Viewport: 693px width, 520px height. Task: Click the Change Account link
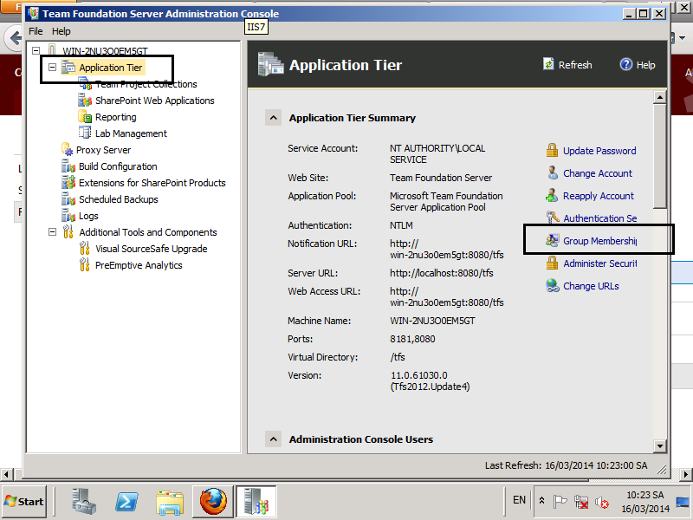[x=598, y=173]
